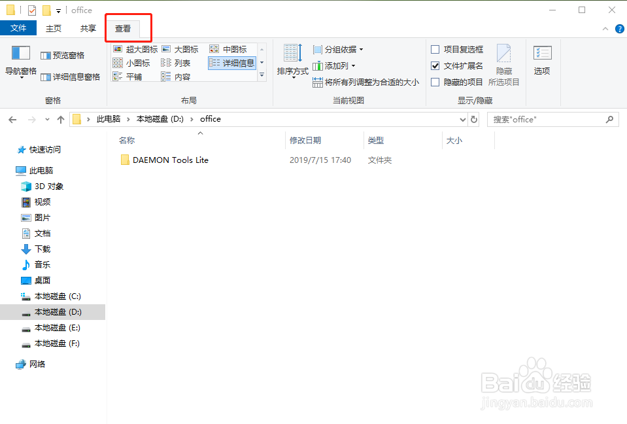Viewport: 627px width, 424px height.
Task: Open the 文件 ribbon tab
Action: 18,28
